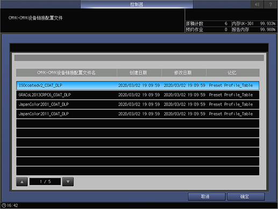Screen dimensions: 278x209
Task: Select the JapanColor2011_COAT_DLP profile row
Action: [138, 114]
